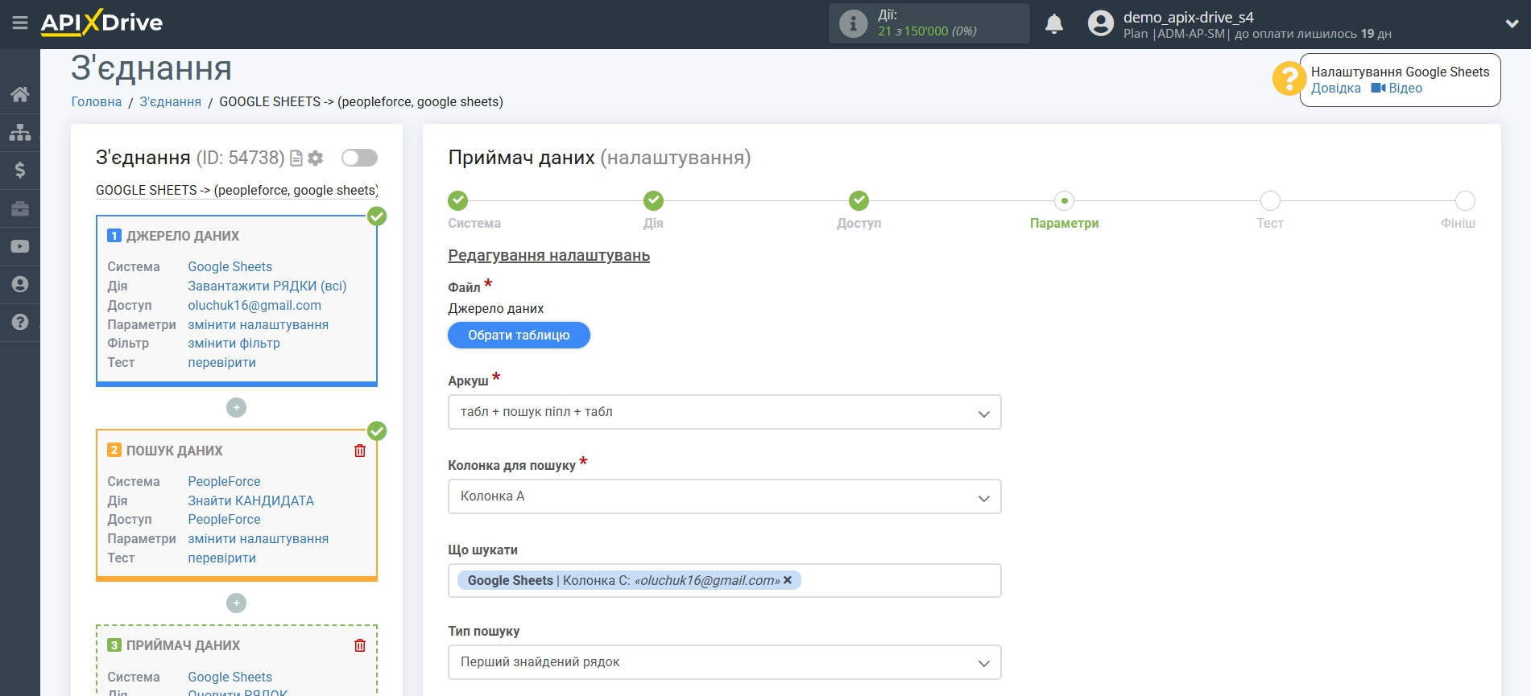Viewport: 1531px width, 696px height.
Task: Click the Що шукати input field
Action: 724,581
